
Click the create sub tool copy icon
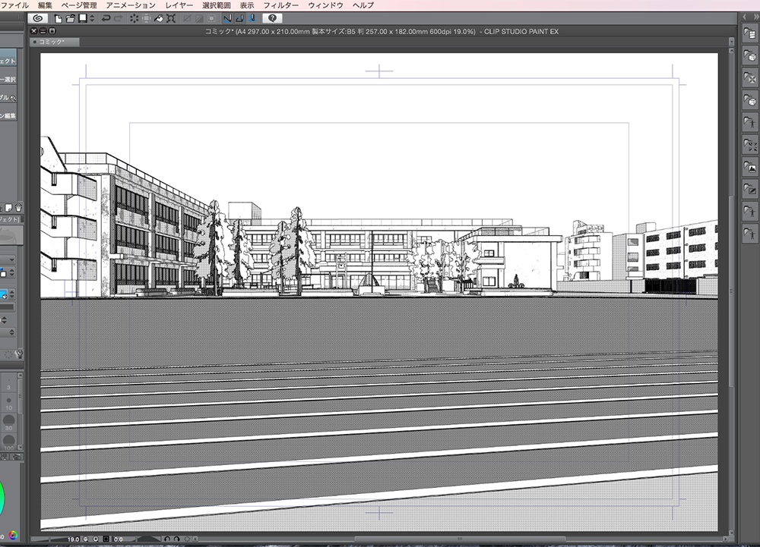pyautogui.click(x=8, y=208)
